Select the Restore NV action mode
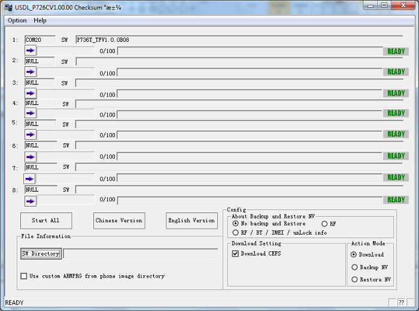This screenshot has width=419, height=311. pyautogui.click(x=354, y=279)
